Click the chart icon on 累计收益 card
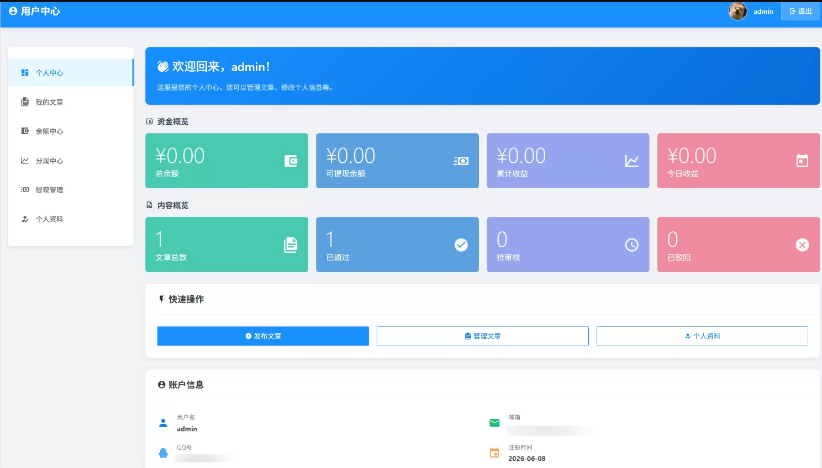 tap(632, 161)
